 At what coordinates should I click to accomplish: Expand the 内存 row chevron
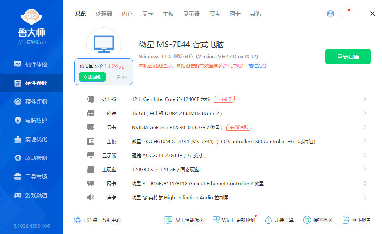coord(365,113)
